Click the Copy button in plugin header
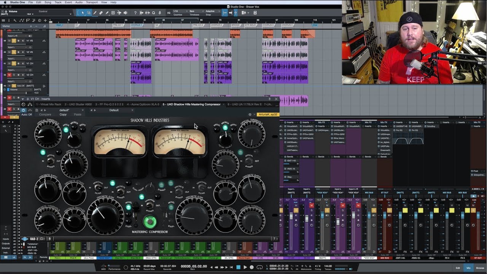Image resolution: width=487 pixels, height=274 pixels. [63, 115]
